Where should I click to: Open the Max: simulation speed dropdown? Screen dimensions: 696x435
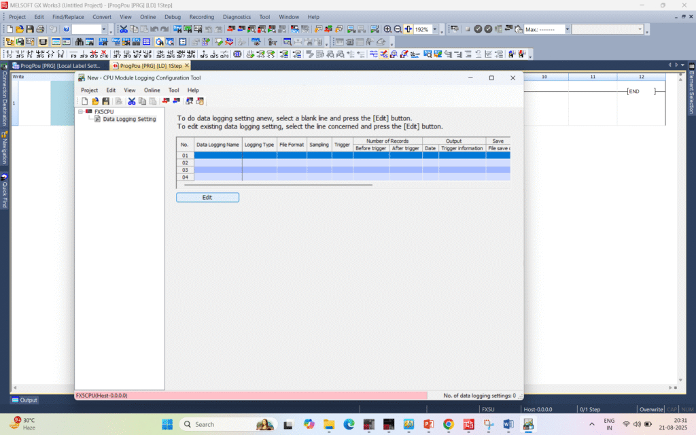[x=568, y=29]
